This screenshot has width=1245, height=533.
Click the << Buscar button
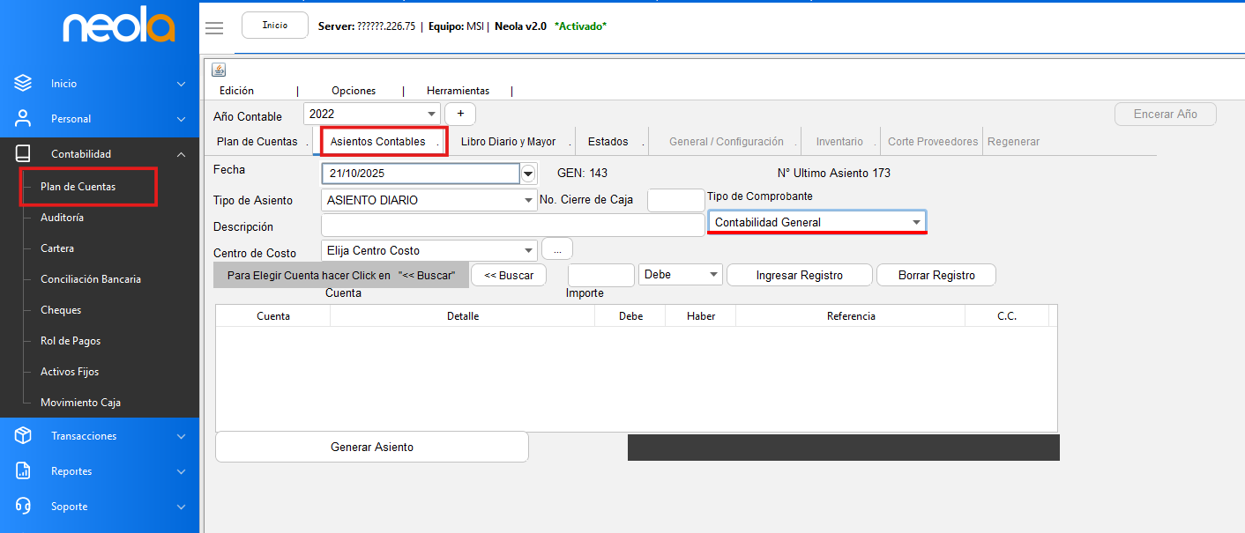(509, 276)
